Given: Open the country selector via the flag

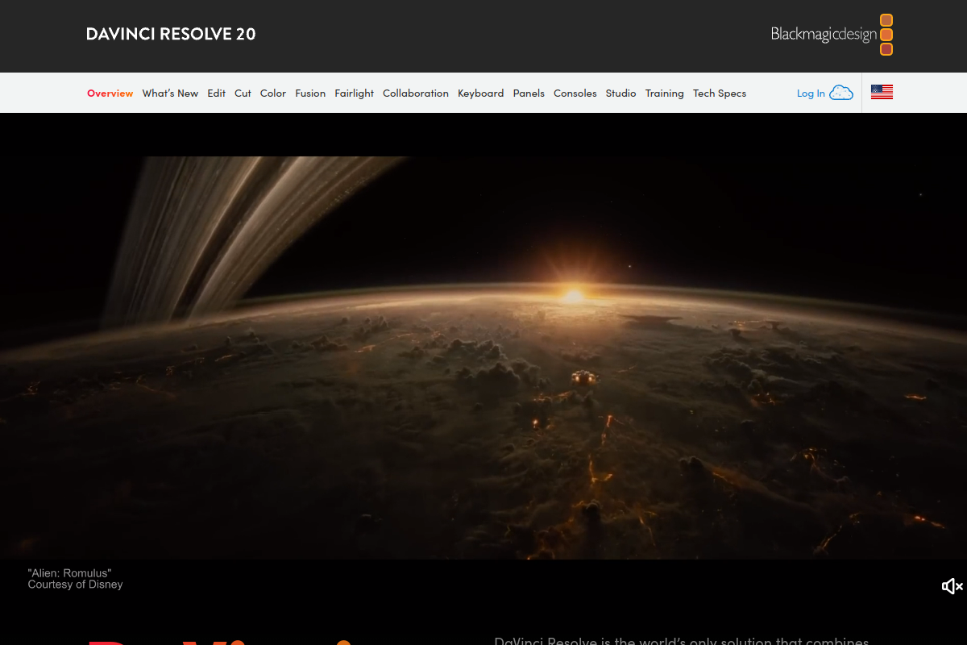Looking at the screenshot, I should coord(882,92).
